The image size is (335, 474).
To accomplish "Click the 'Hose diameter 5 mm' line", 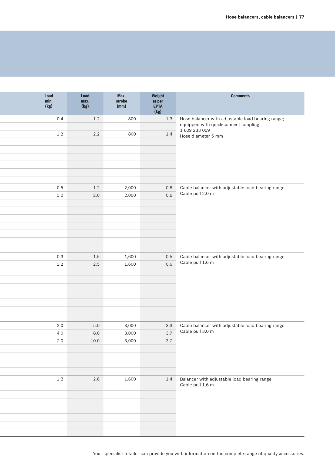I will pos(202,136).
